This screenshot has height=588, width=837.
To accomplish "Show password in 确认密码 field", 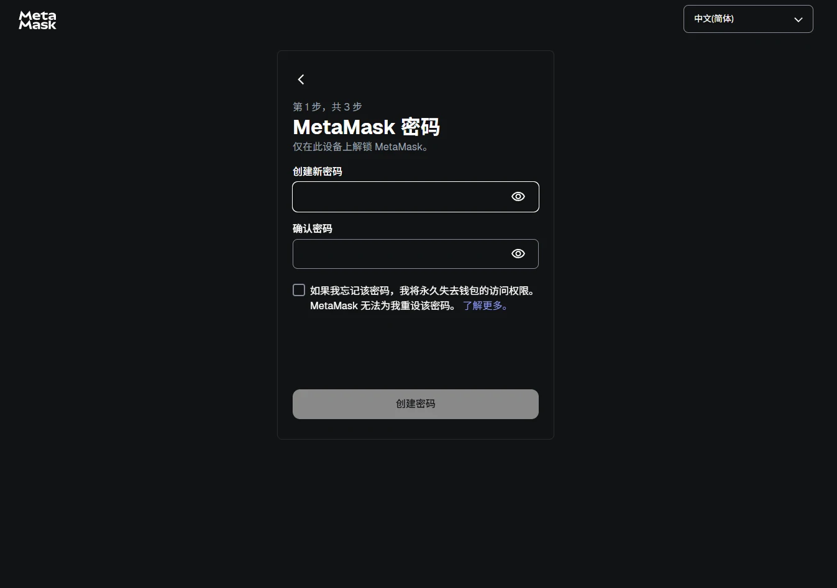I will pyautogui.click(x=518, y=254).
